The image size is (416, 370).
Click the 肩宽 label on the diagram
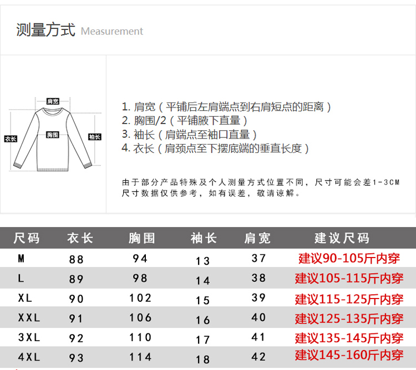click(53, 101)
